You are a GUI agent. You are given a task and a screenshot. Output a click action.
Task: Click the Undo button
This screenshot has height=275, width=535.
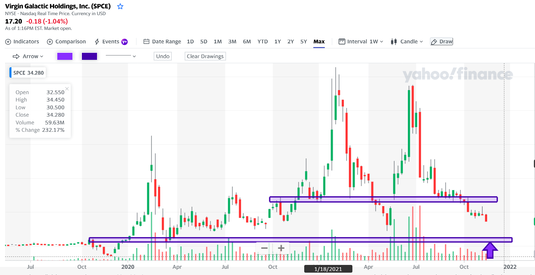click(x=163, y=56)
